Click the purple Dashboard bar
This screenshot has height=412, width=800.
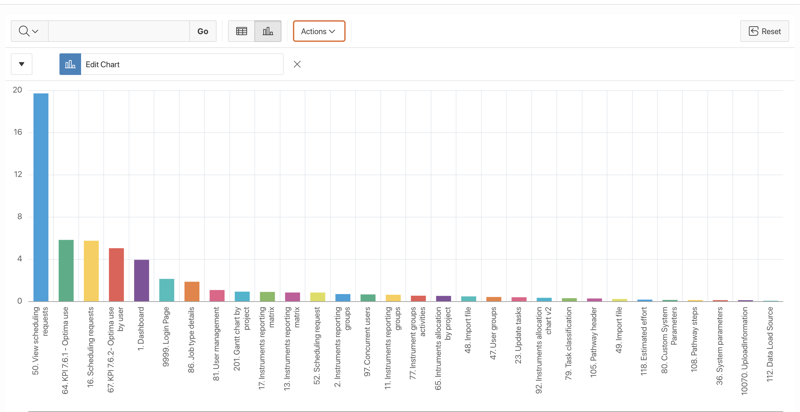(x=142, y=280)
